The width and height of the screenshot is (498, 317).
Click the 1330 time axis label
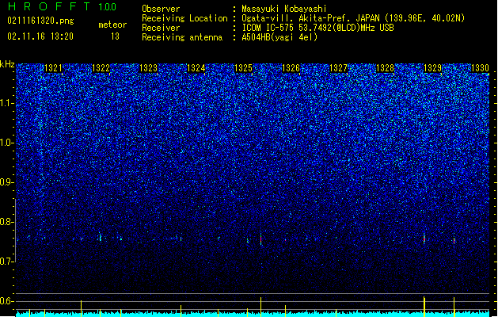[481, 68]
